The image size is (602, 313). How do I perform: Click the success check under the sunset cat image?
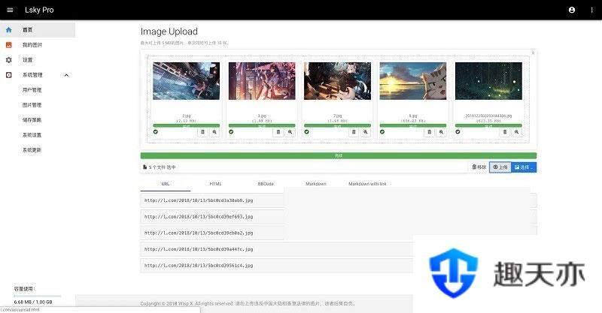(382, 132)
